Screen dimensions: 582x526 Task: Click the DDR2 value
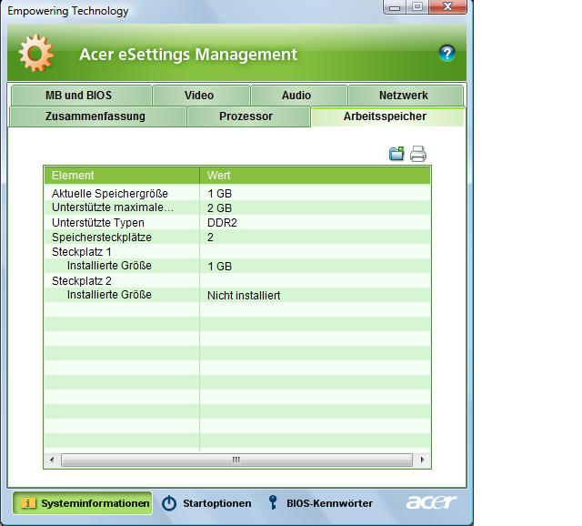click(222, 223)
